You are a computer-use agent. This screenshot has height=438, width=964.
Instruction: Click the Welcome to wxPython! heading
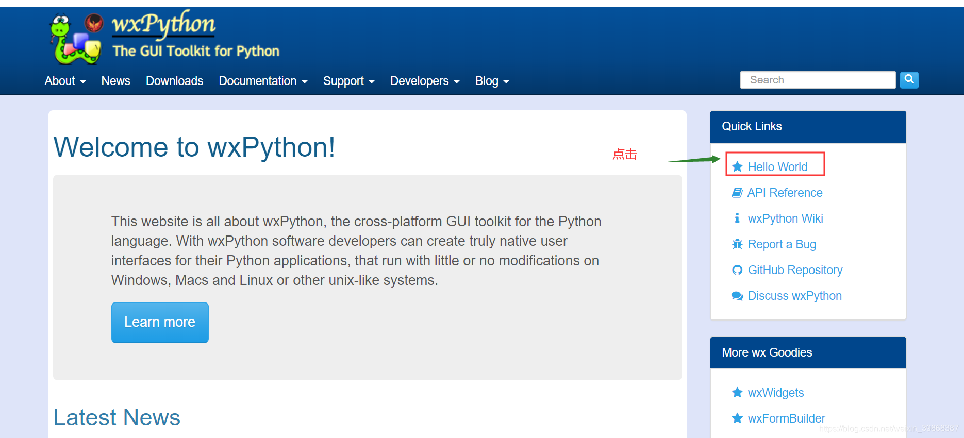pos(194,147)
